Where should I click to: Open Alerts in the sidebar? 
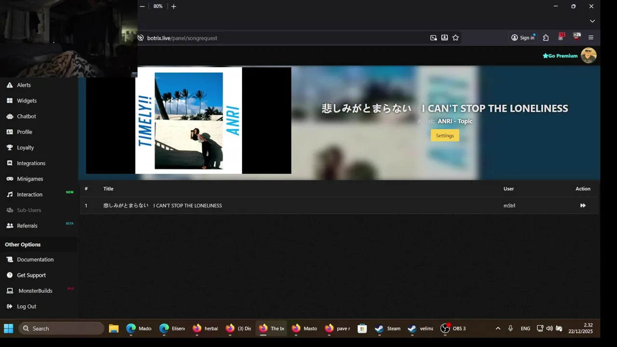pyautogui.click(x=24, y=85)
